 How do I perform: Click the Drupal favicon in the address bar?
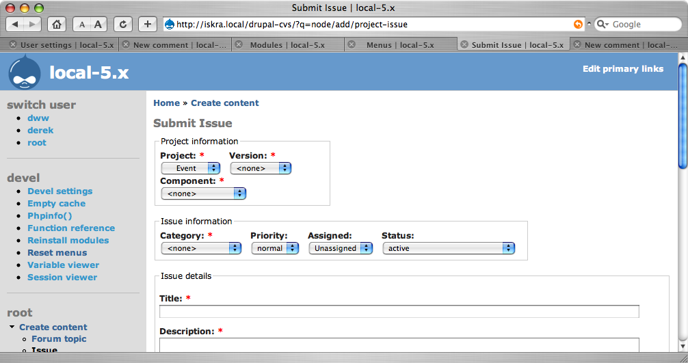[170, 24]
